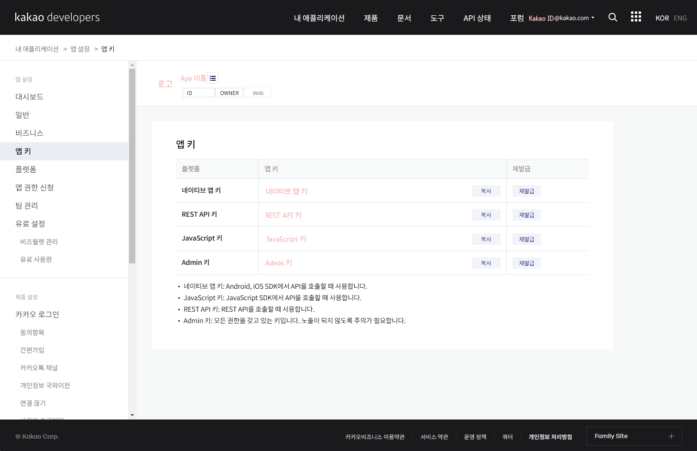Copy the 네이티브 앱 키

(486, 191)
